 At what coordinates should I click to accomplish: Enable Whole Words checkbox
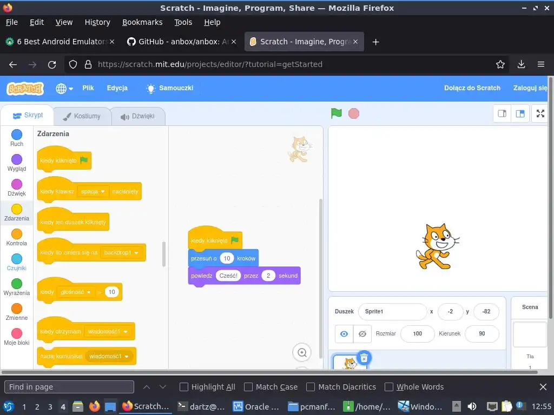[388, 387]
